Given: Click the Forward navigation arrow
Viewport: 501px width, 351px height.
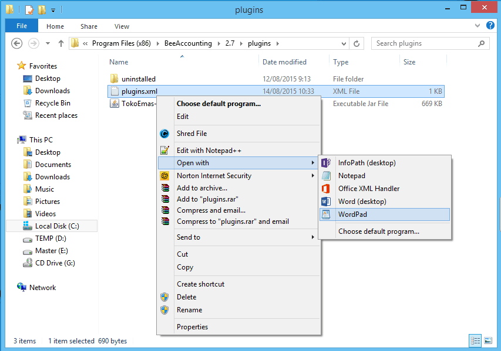Looking at the screenshot, I should point(33,43).
